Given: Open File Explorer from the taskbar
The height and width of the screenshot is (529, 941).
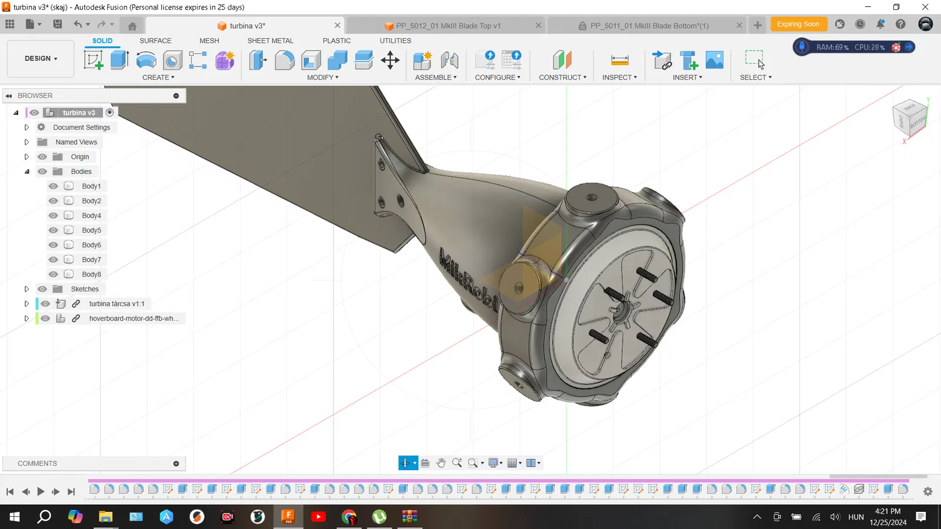Looking at the screenshot, I should click(105, 517).
